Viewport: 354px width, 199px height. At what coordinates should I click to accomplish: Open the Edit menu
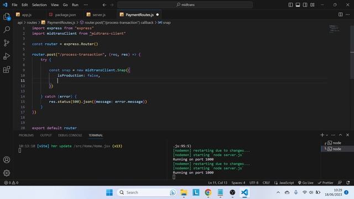pyautogui.click(x=24, y=5)
